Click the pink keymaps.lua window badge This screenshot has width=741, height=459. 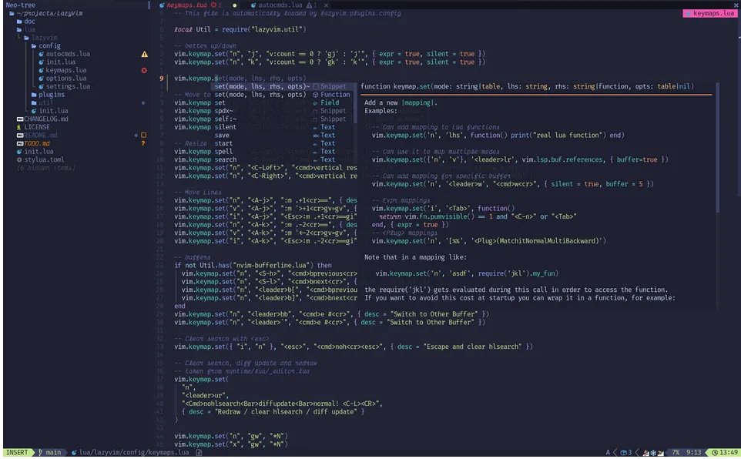click(710, 13)
